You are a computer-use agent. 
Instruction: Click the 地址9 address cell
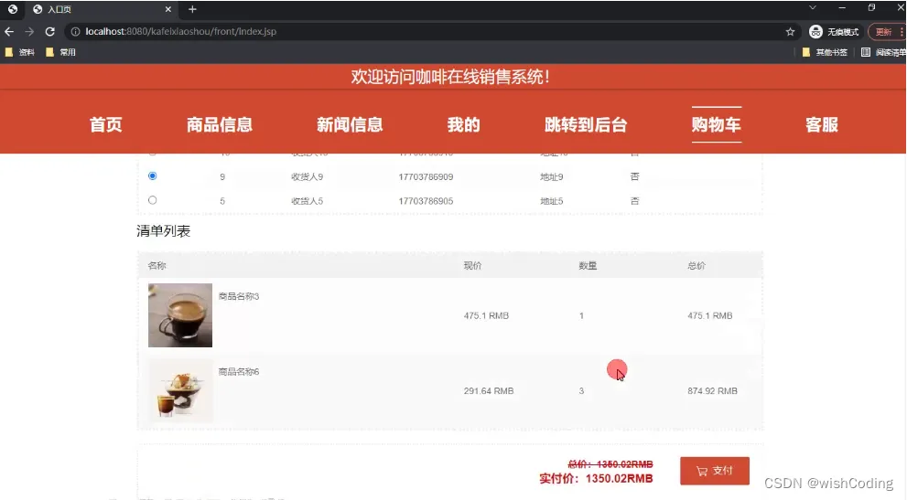tap(551, 177)
